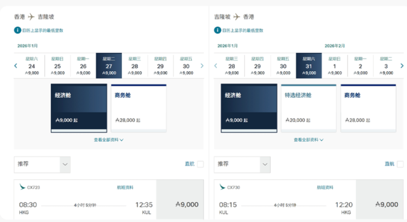Open 航班资料 for flight CX730

(x=325, y=187)
